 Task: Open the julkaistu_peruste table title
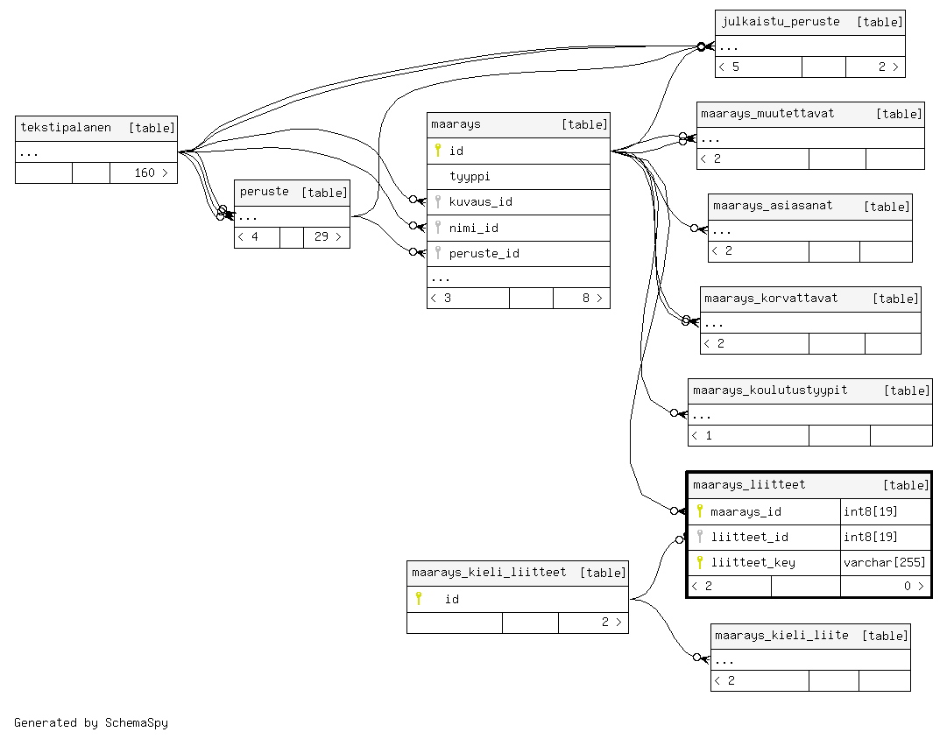[781, 21]
